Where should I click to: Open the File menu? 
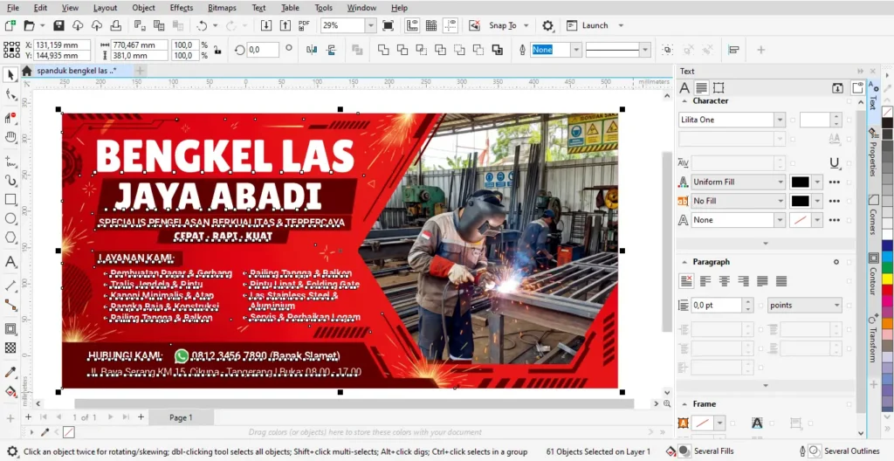point(12,8)
